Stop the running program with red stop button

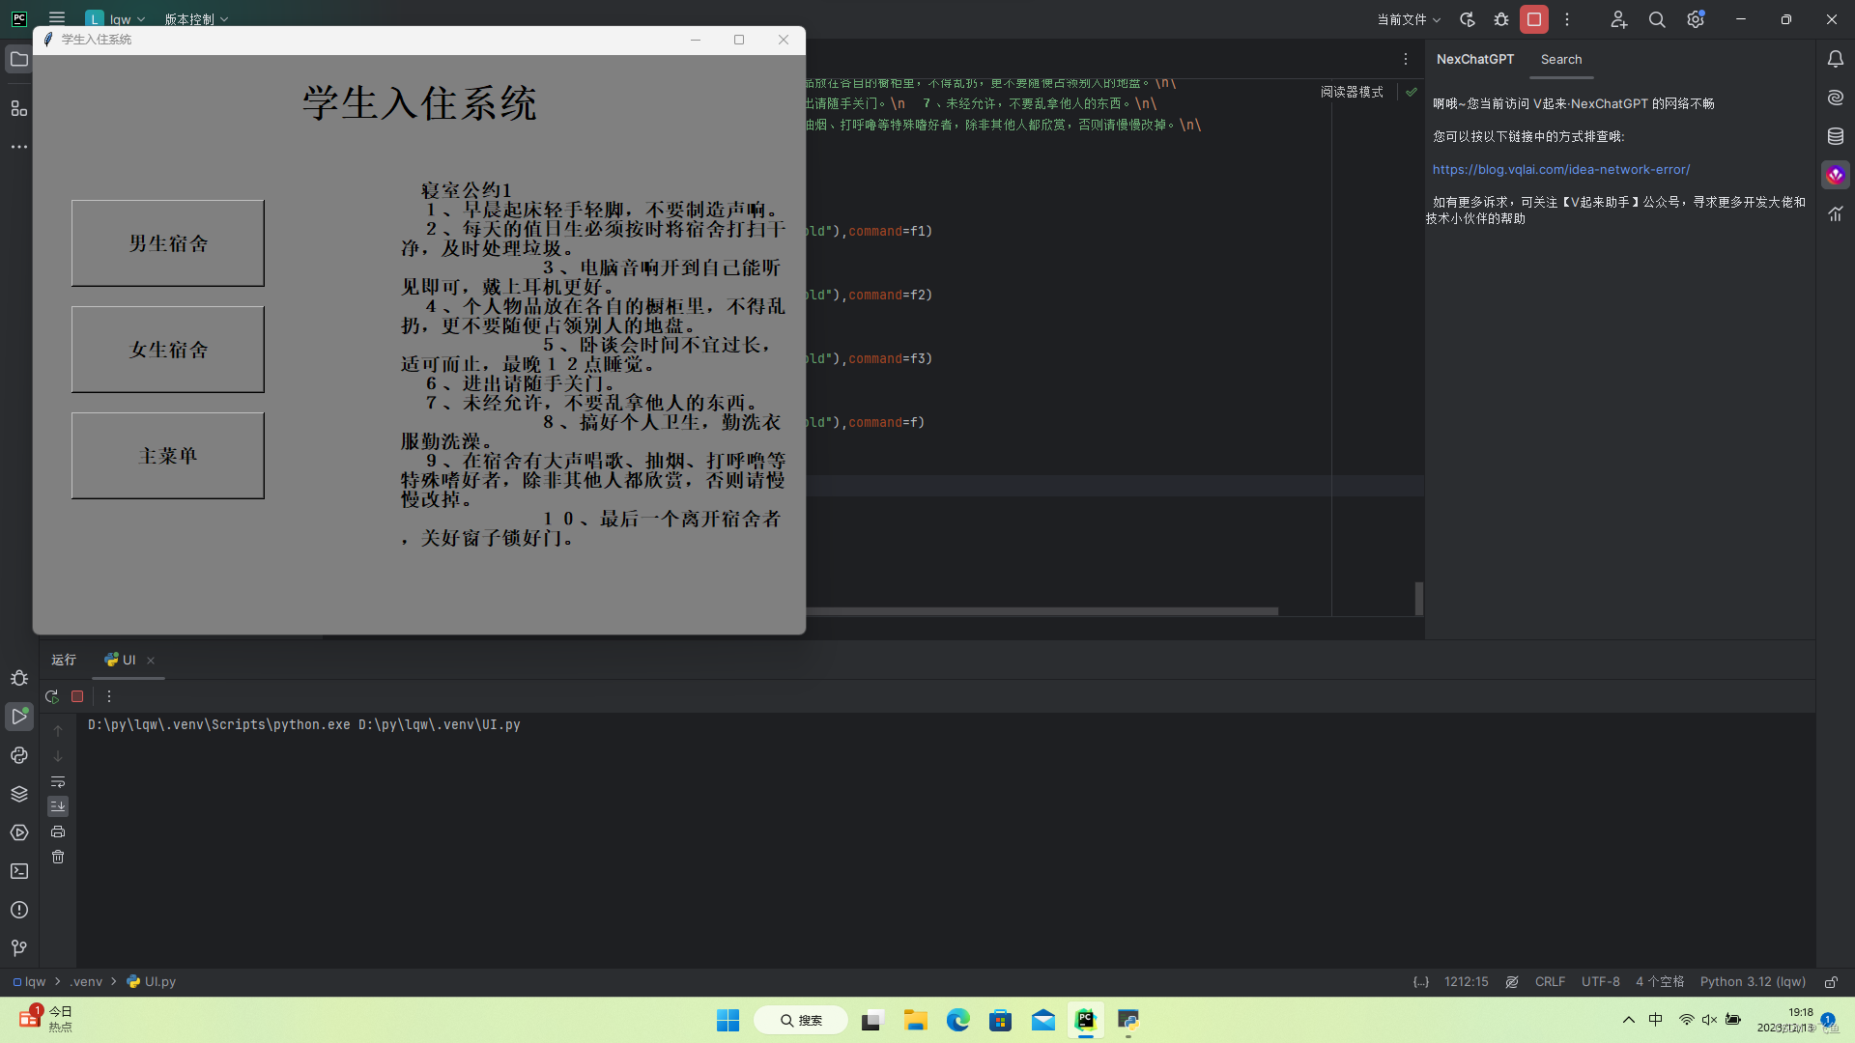click(x=1534, y=19)
